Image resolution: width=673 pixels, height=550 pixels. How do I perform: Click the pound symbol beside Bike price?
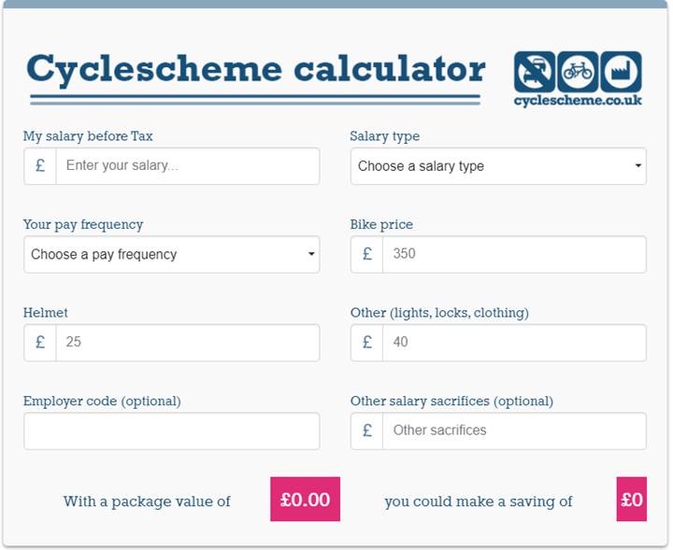click(x=367, y=254)
